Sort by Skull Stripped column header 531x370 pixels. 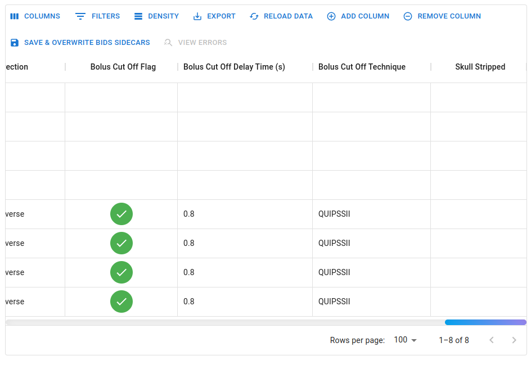click(x=480, y=67)
